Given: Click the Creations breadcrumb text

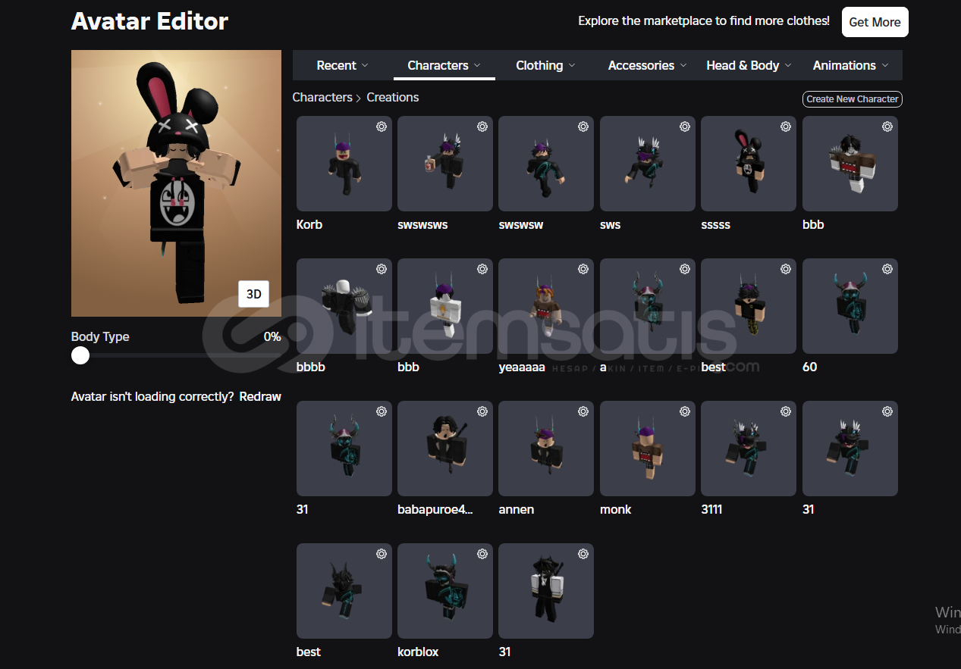Looking at the screenshot, I should pos(393,97).
